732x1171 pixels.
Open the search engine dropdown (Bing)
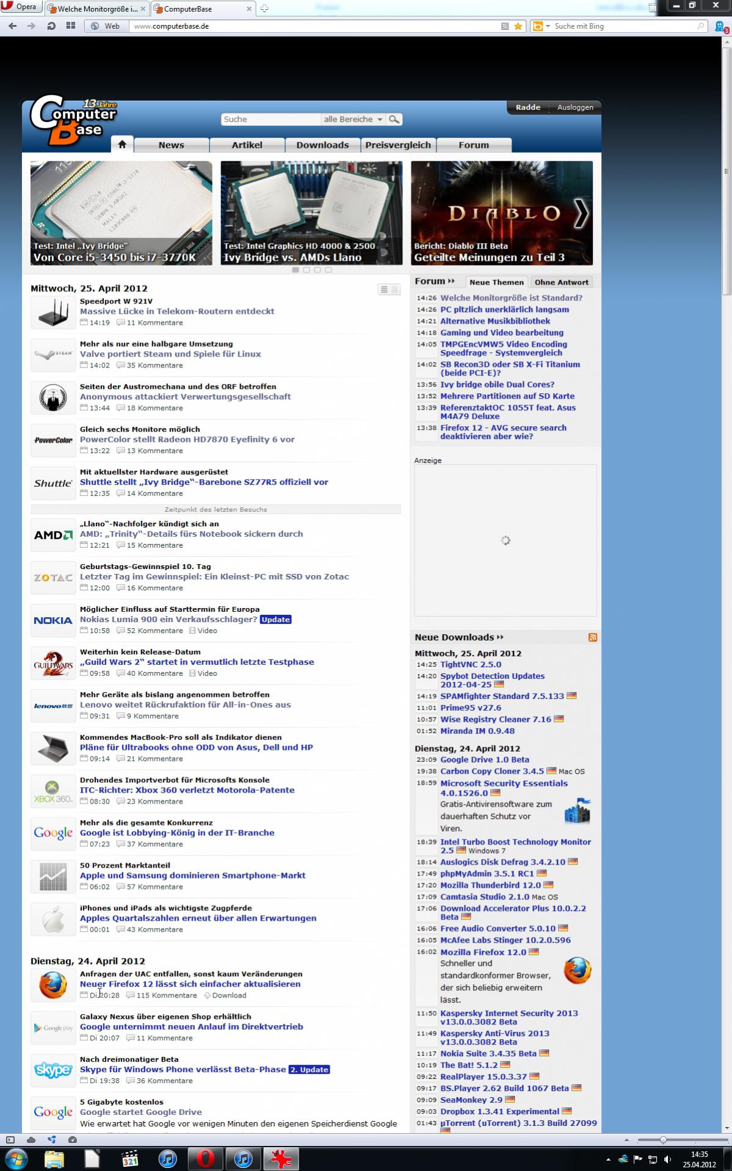pyautogui.click(x=541, y=26)
